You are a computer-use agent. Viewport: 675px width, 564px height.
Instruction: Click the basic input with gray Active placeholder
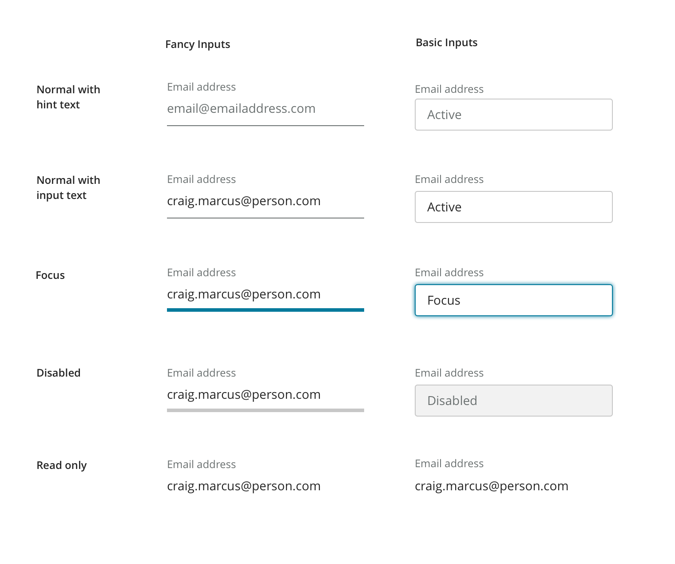pos(513,115)
